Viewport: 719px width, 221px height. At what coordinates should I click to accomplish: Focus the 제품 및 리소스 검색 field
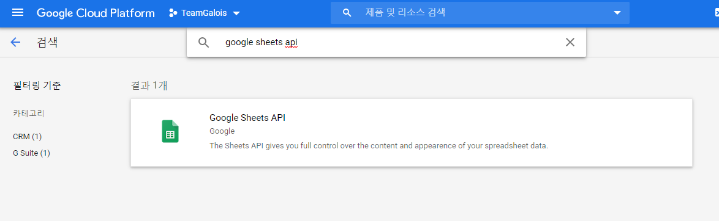click(x=480, y=13)
